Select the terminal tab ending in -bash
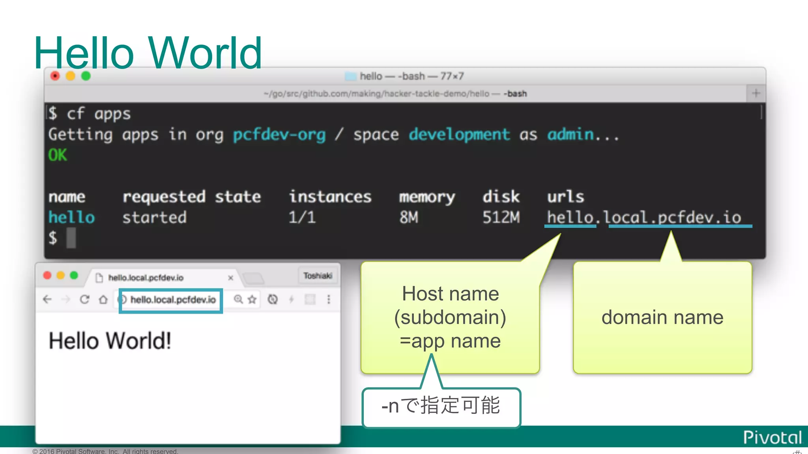This screenshot has width=808, height=454. pyautogui.click(x=395, y=94)
